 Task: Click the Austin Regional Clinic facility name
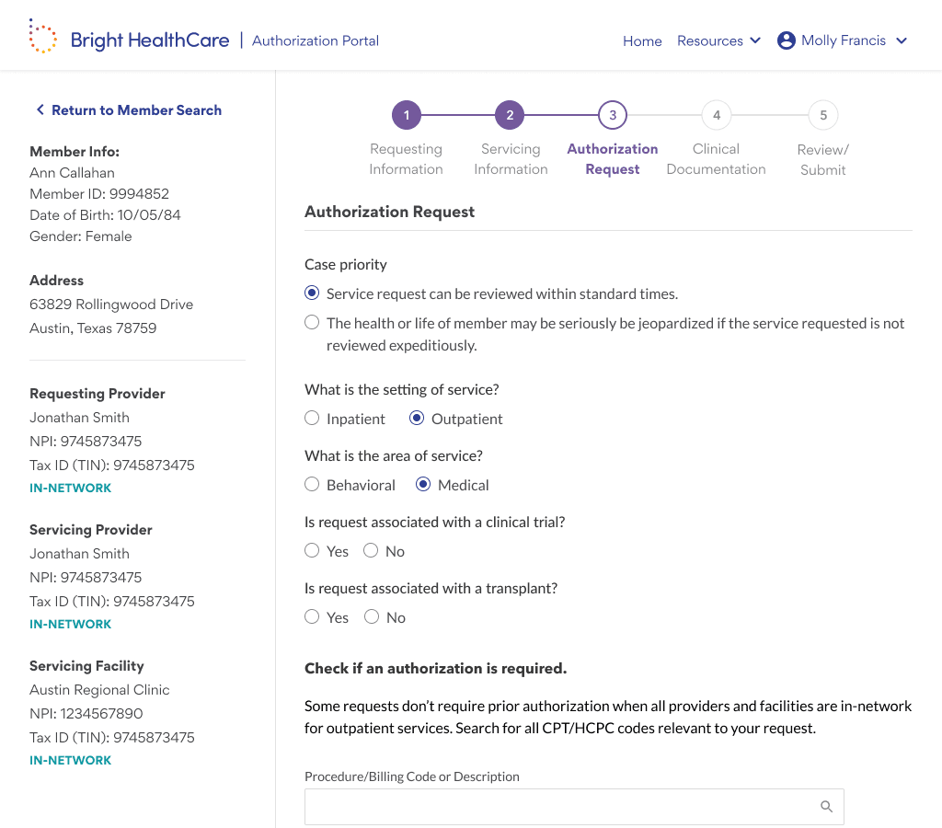(x=99, y=690)
